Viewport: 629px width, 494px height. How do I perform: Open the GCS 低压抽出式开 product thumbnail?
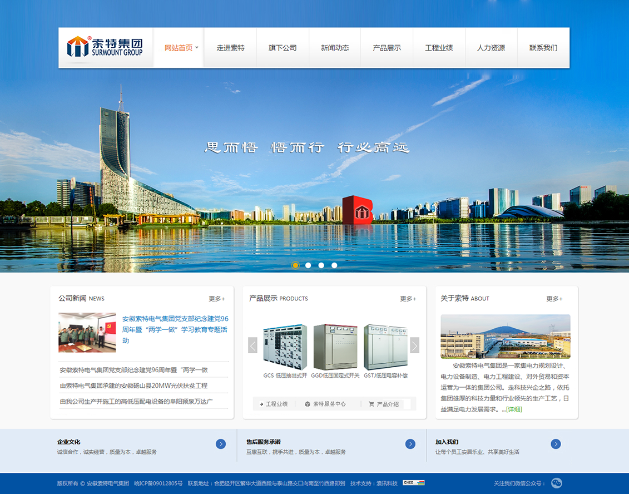285,348
